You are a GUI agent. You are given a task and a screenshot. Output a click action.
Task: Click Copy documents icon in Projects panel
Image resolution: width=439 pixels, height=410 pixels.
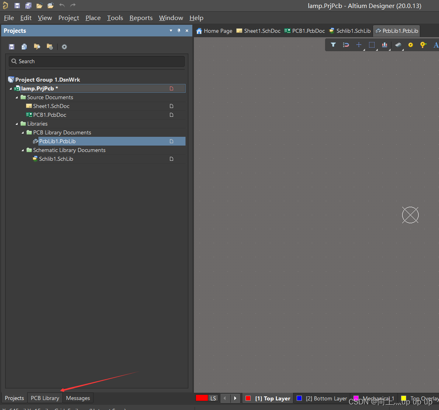point(24,47)
